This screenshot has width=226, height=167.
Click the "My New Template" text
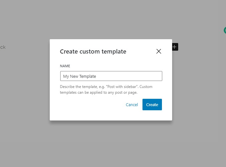(x=79, y=76)
